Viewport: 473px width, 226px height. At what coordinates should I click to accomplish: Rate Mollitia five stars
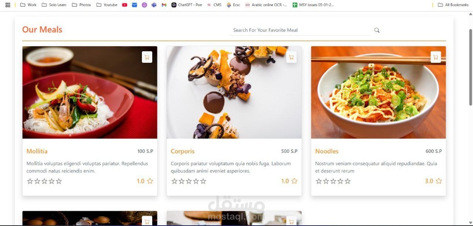pos(59,181)
